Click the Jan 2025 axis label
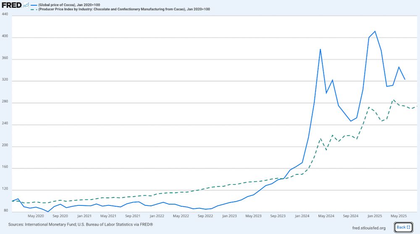This screenshot has height=234, width=420. coord(375,216)
